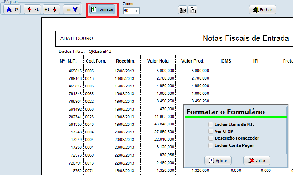
Task: Open the Zoom dropdown arrow
Action: click(136, 11)
